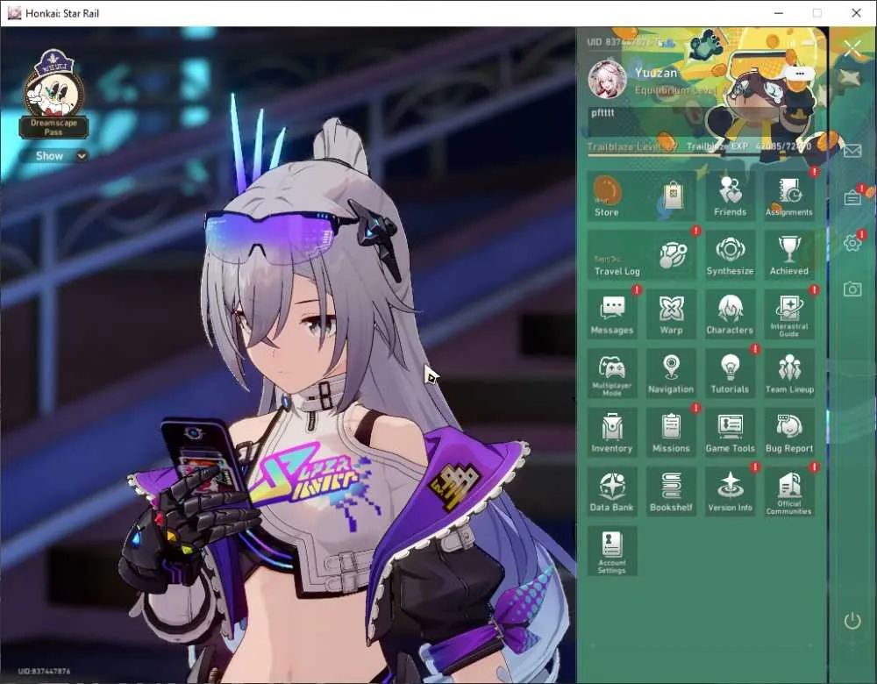Expand the Show dropdown

coord(53,156)
